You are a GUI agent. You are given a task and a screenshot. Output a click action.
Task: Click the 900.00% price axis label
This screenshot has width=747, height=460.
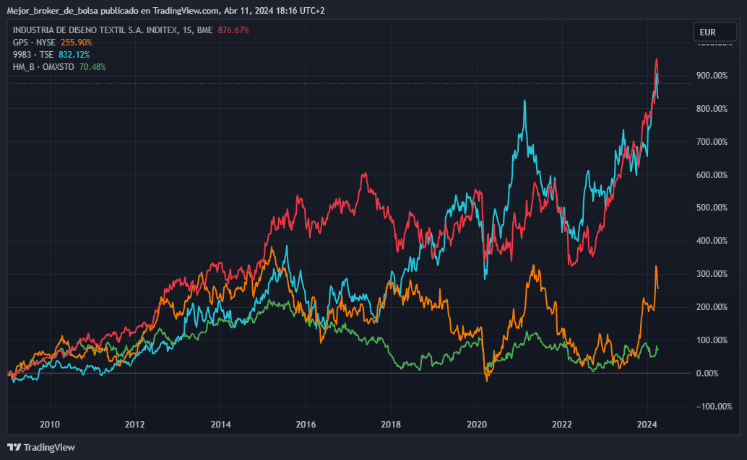[x=712, y=76]
